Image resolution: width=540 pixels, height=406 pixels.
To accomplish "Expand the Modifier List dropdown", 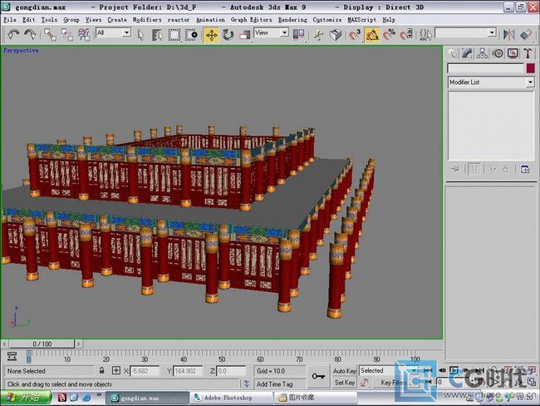I will [x=530, y=82].
